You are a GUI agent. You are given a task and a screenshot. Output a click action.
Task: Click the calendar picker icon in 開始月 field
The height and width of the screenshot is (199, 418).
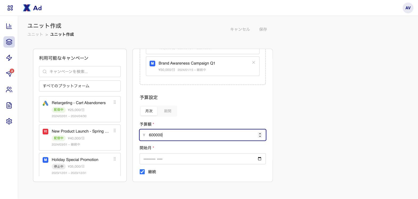[259, 159]
